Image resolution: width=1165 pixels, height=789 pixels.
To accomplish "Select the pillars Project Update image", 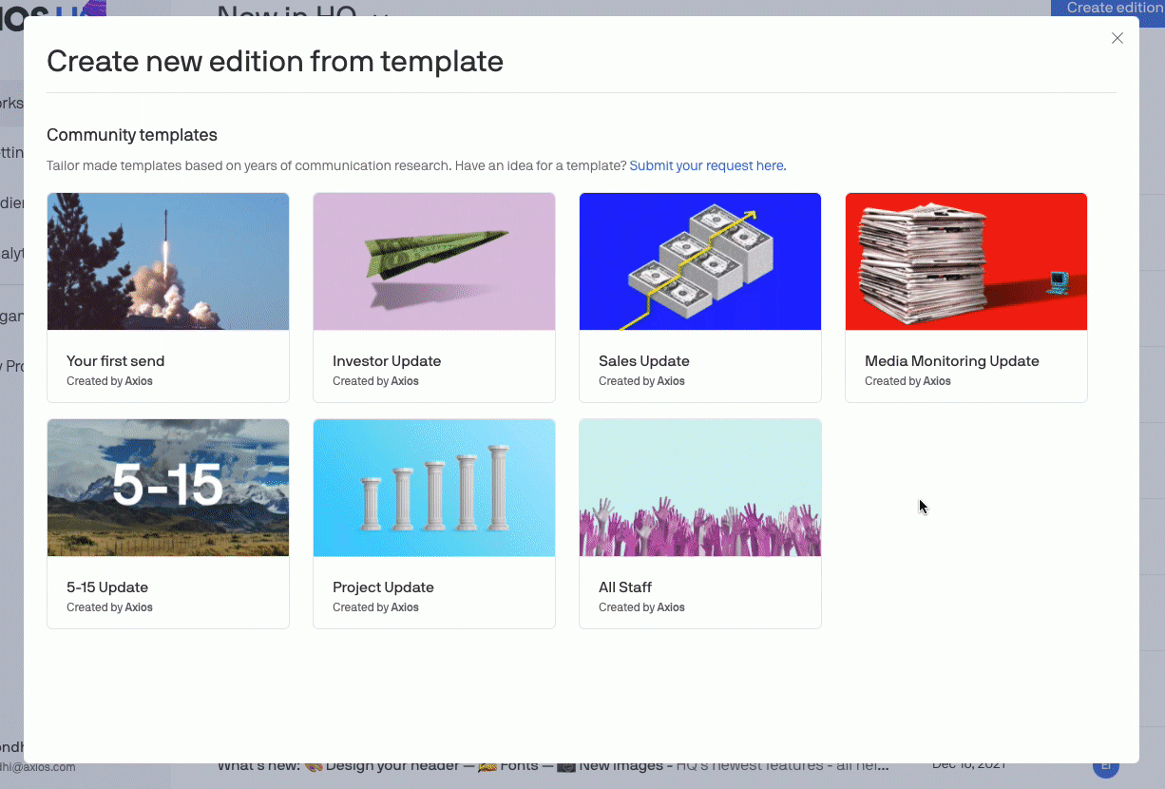I will tap(434, 488).
